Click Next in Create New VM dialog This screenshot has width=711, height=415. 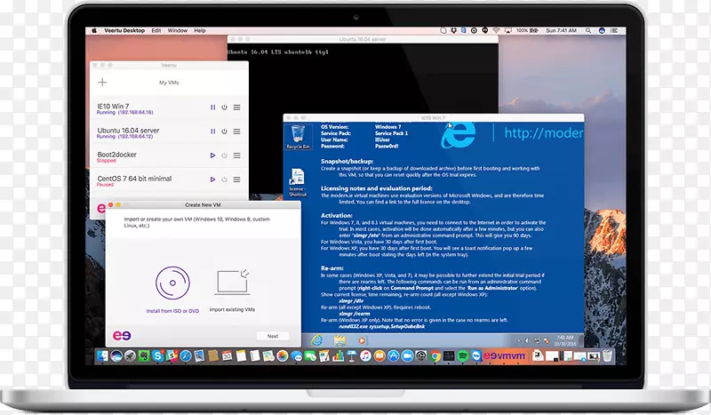pyautogui.click(x=273, y=336)
